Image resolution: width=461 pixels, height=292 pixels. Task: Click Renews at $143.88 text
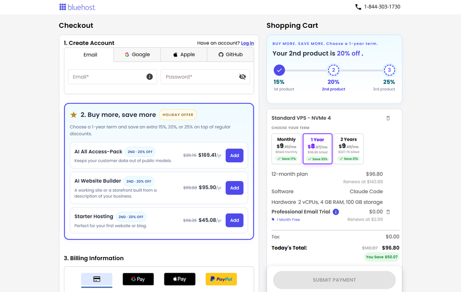363,181
